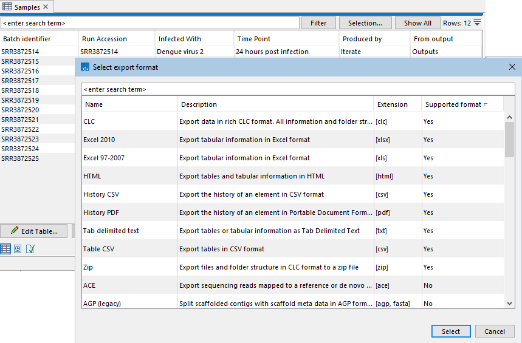
Task: Click the Supported format sort arrow
Action: coord(486,104)
